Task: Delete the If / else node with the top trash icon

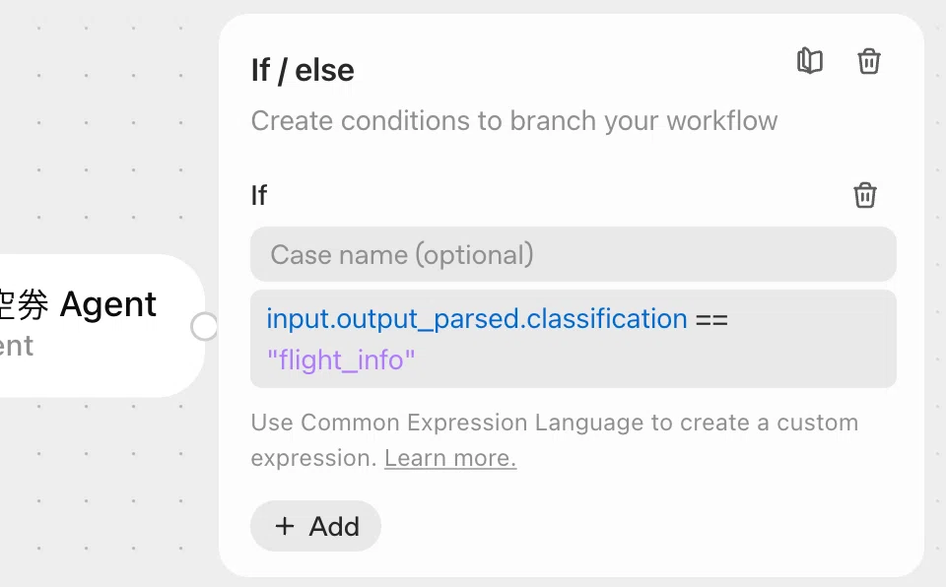Action: click(x=869, y=61)
